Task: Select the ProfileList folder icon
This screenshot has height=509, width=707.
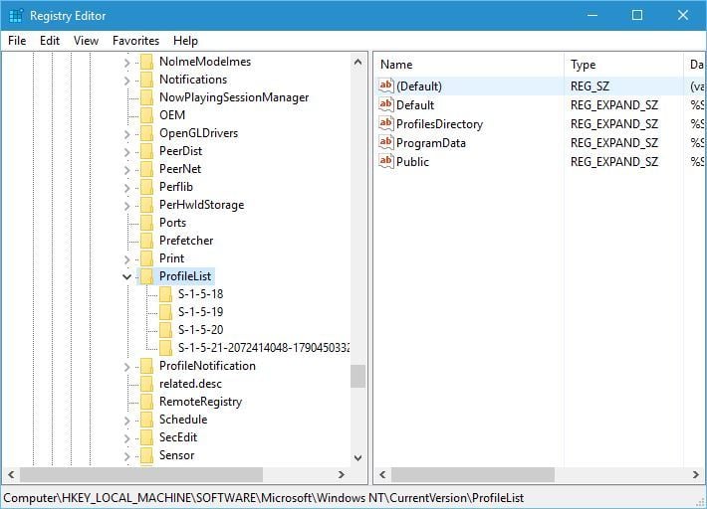Action: (x=146, y=276)
